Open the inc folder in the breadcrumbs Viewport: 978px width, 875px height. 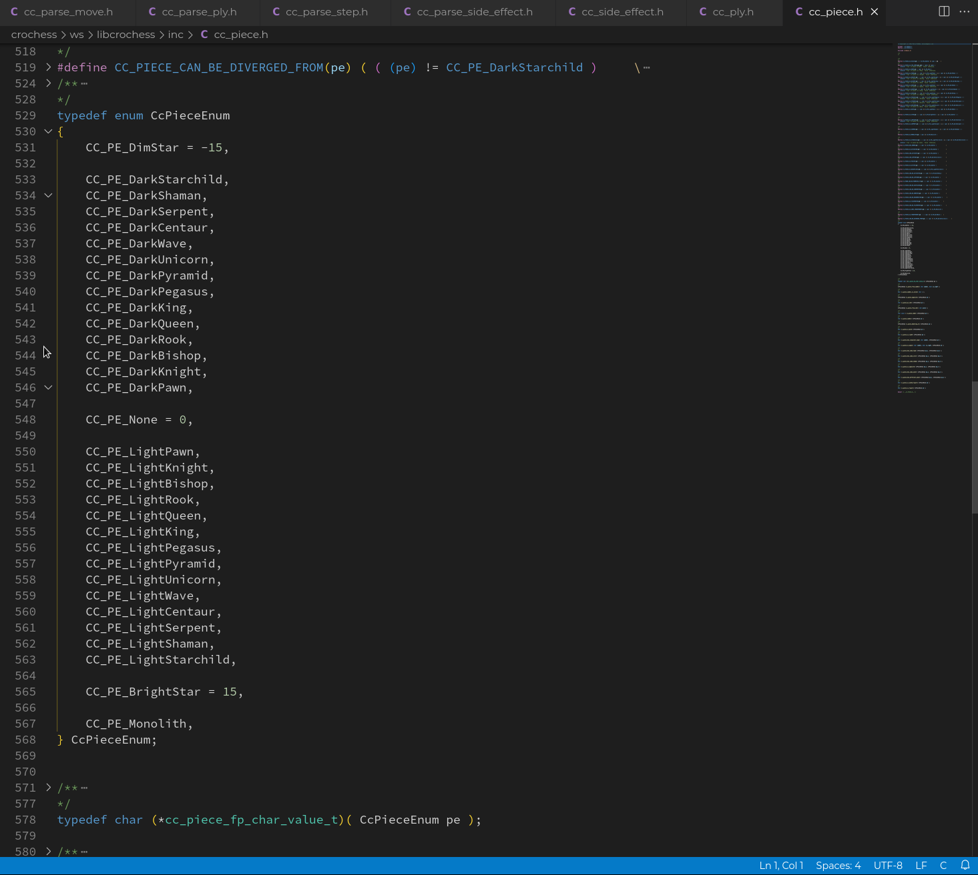pyautogui.click(x=176, y=34)
